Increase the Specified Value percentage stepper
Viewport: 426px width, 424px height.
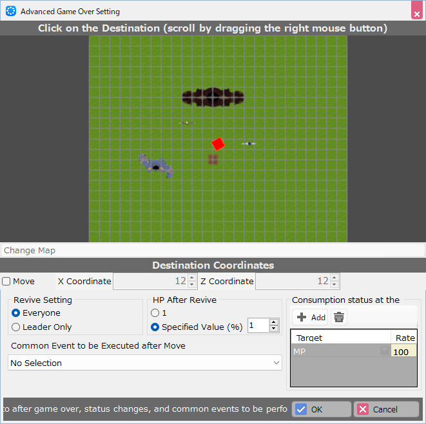274,323
